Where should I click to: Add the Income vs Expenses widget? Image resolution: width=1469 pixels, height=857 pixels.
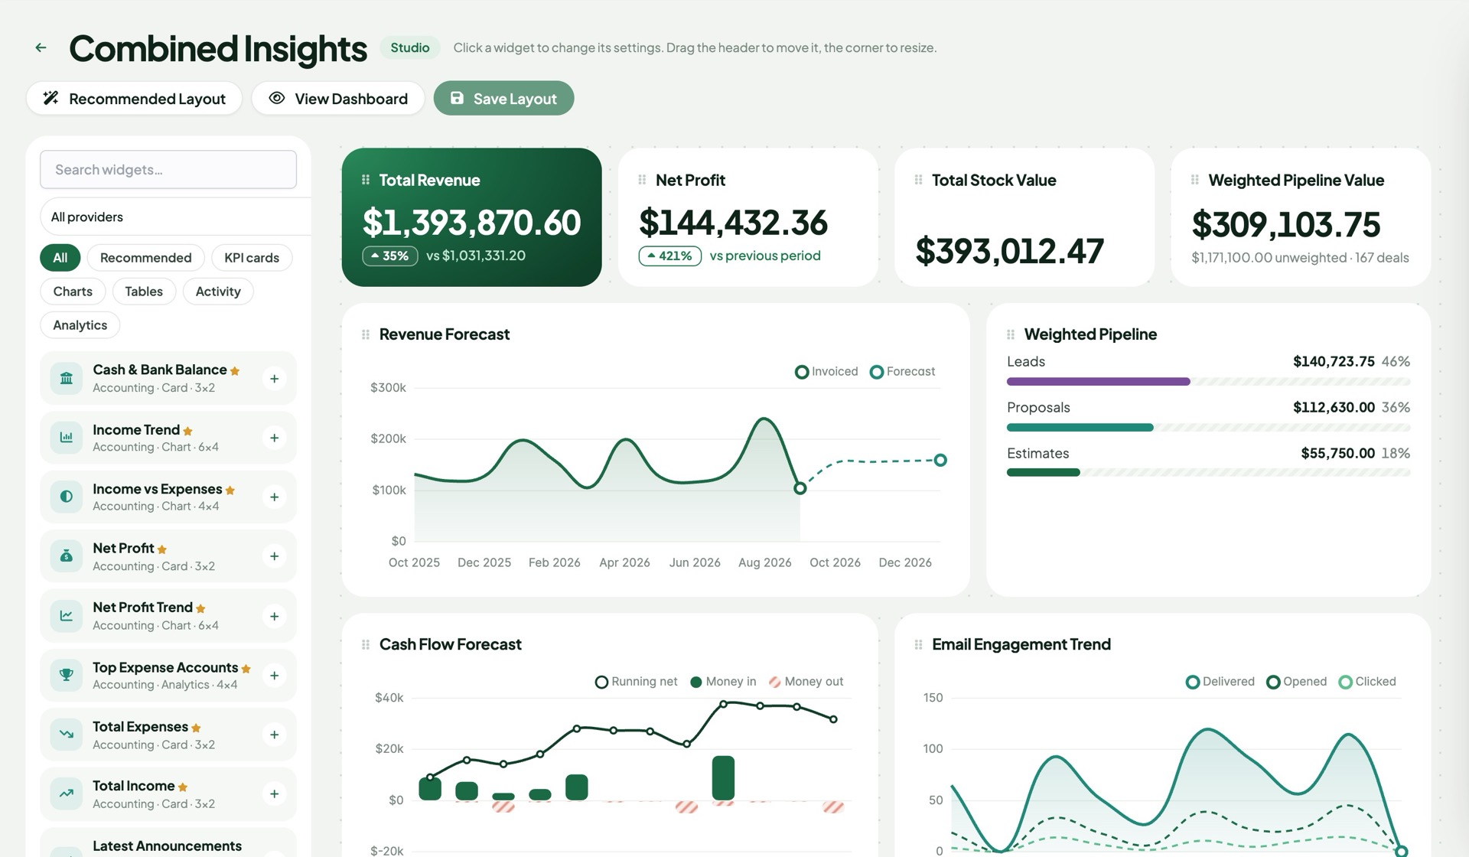(274, 497)
